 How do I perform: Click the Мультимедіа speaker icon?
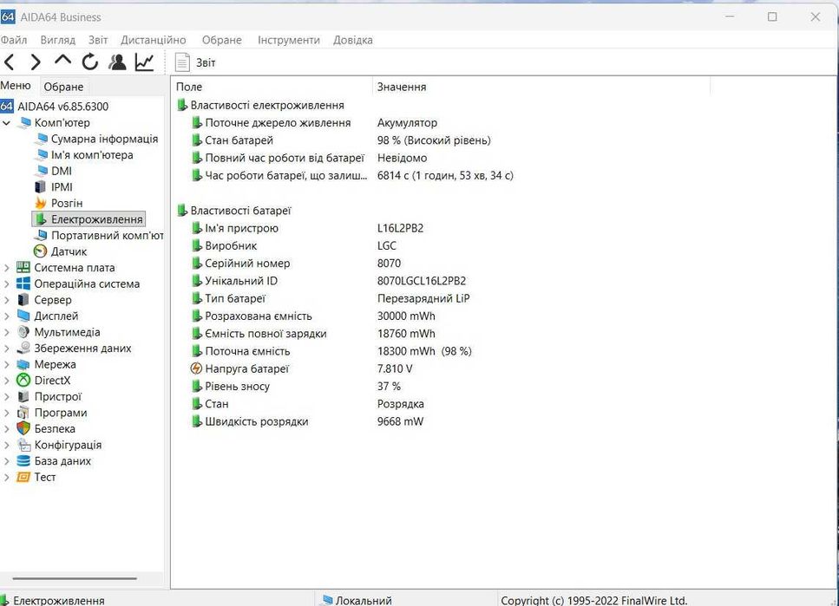23,332
